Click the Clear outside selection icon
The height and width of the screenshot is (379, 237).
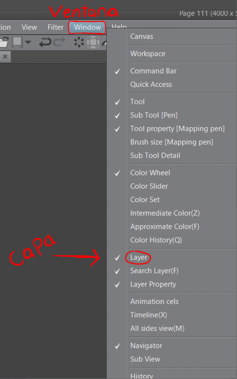[93, 42]
